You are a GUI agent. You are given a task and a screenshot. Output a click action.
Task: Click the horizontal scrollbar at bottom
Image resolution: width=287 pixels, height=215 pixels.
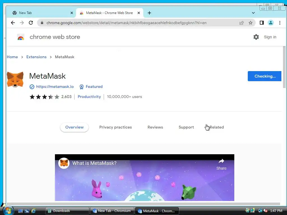(x=143, y=204)
